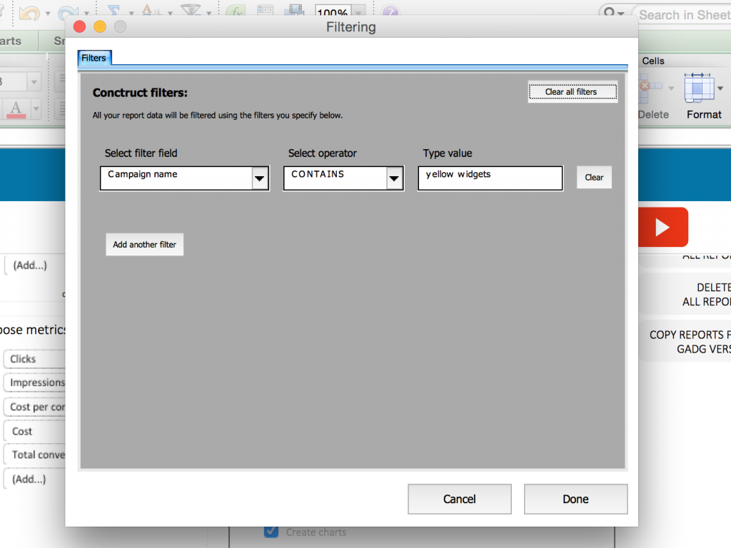Click the COPY REPORTS FROM GADG VERSION button

tap(685, 342)
